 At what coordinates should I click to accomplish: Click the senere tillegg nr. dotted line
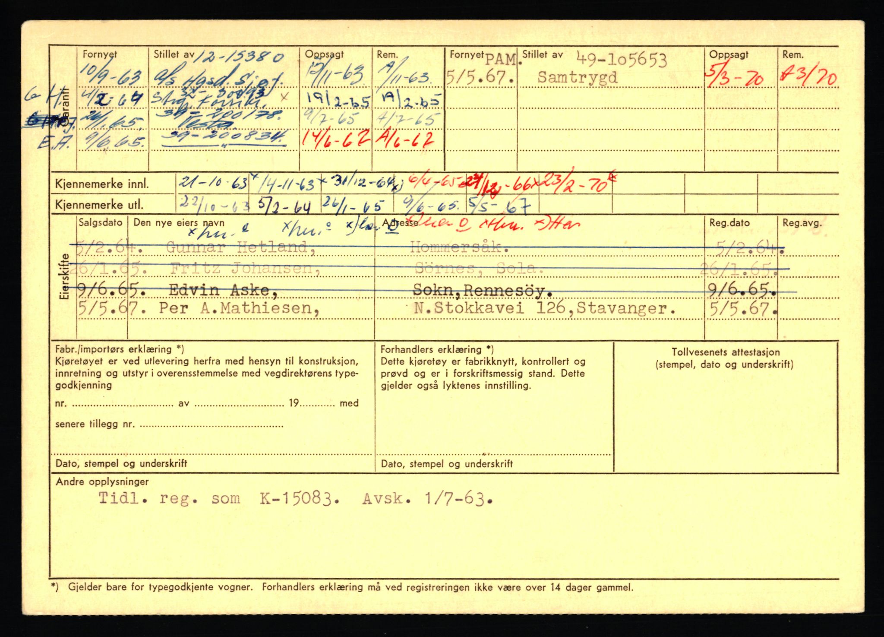(x=212, y=426)
